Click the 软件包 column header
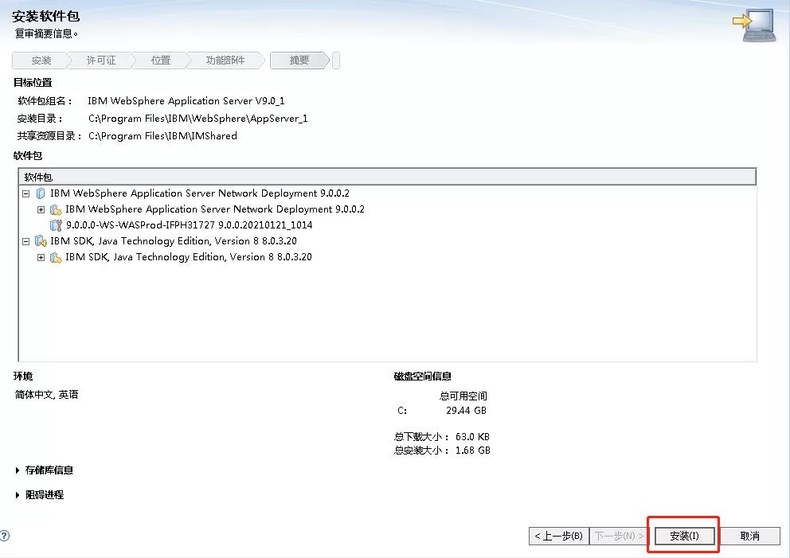 click(388, 177)
